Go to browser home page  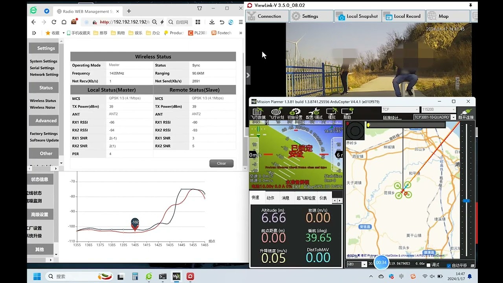pyautogui.click(x=64, y=22)
